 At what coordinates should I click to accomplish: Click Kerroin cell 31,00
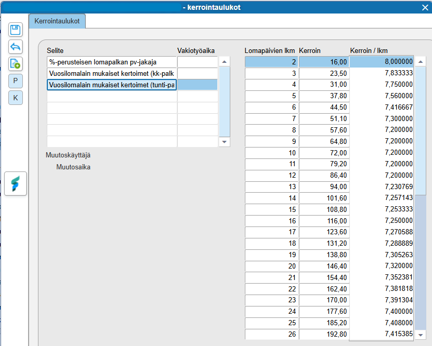(x=324, y=85)
